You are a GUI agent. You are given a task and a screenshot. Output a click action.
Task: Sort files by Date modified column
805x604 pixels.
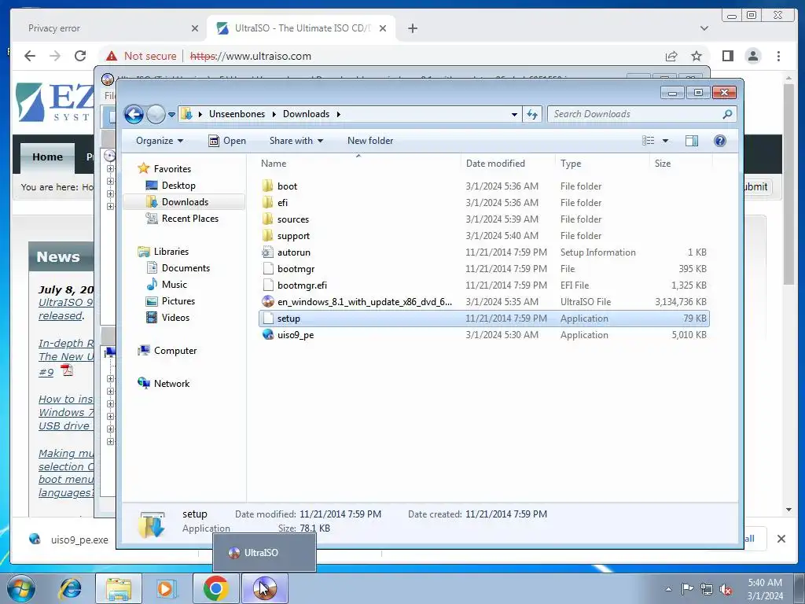point(508,164)
